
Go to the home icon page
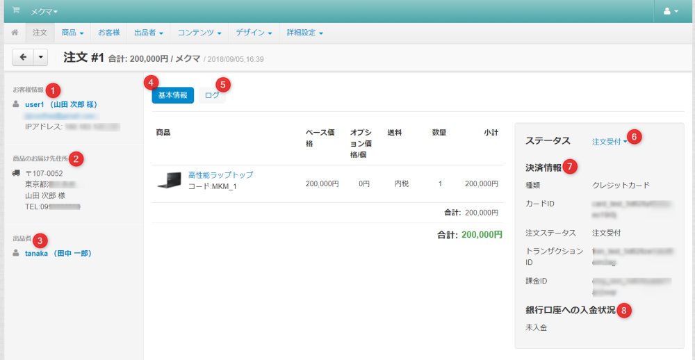point(15,33)
